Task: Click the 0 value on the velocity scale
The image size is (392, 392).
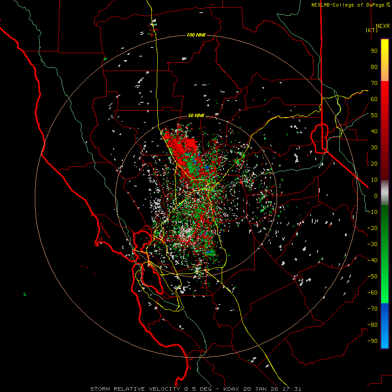Action: pyautogui.click(x=376, y=196)
